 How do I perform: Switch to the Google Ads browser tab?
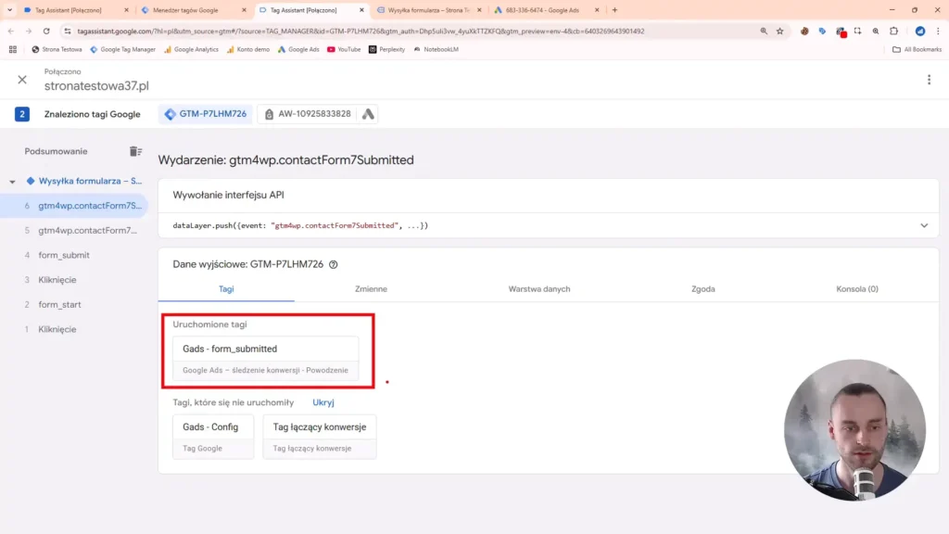coord(546,10)
